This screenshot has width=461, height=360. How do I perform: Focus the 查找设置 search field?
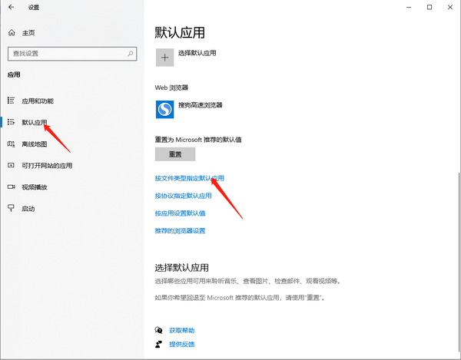[72, 54]
